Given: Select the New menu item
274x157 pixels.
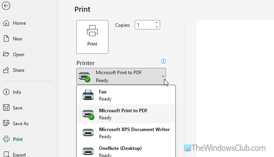Looking at the screenshot, I should (18, 39).
